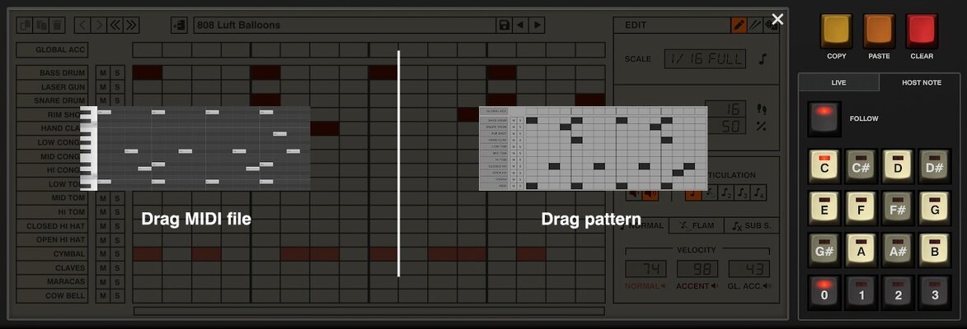Go to next pattern preset arrow
967x329 pixels.
[x=537, y=25]
